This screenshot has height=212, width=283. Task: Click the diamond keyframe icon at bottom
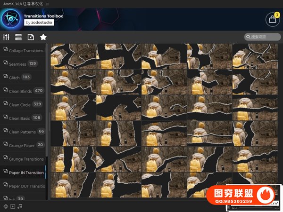(x=6, y=206)
